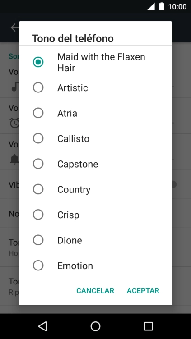191x339 pixels.
Task: Select the Emotion ringtone radio button
Action: (x=38, y=266)
